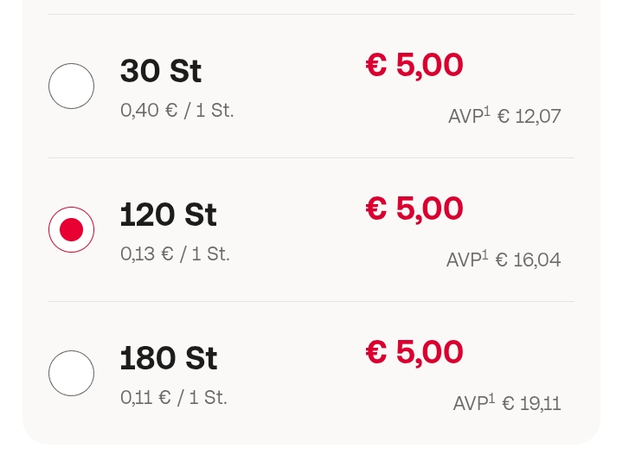Viewport: 623px width, 468px height.
Task: Click the "120 St" pack size label
Action: coord(168,215)
